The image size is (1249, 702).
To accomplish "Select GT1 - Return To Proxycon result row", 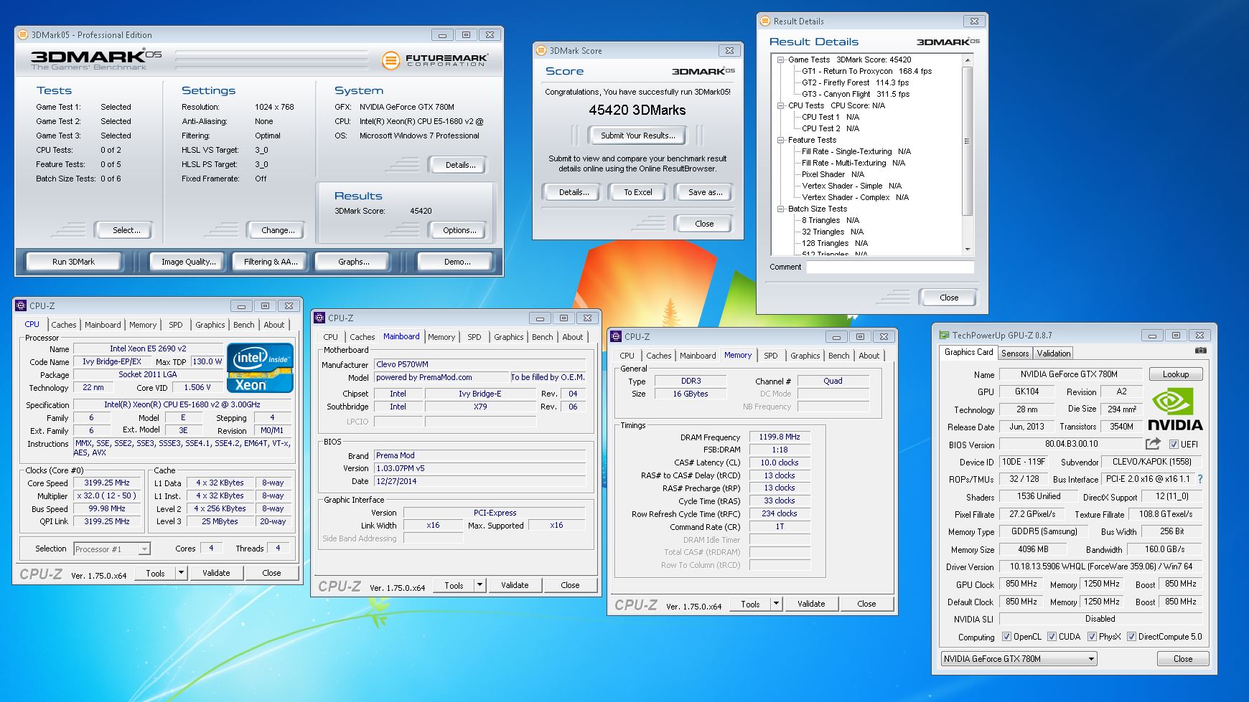I will pyautogui.click(x=866, y=71).
